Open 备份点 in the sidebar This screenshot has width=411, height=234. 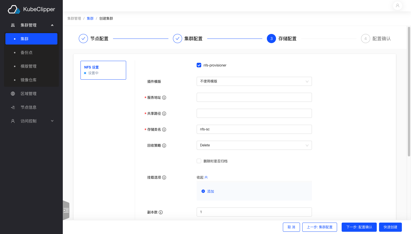pyautogui.click(x=31, y=53)
